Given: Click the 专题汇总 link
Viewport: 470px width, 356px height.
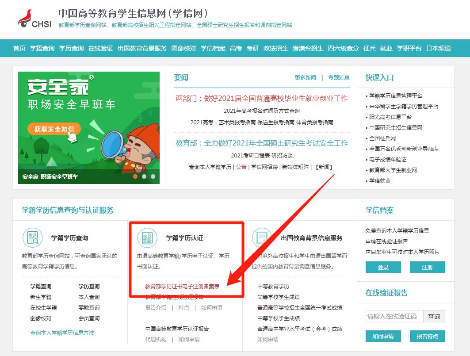Looking at the screenshot, I should click(339, 78).
